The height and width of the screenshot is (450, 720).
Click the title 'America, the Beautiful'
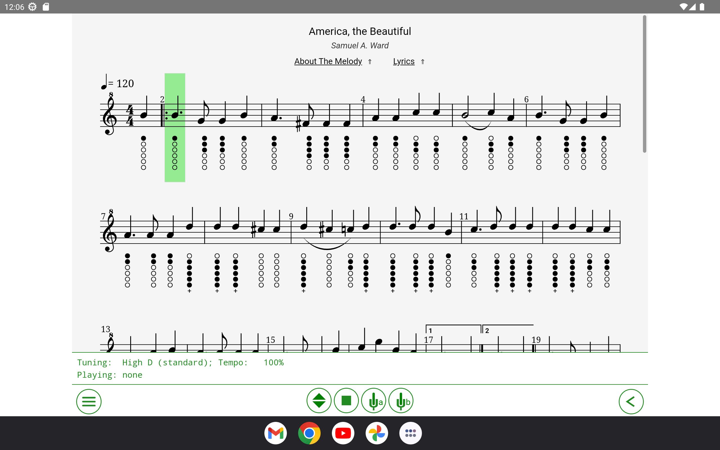(360, 31)
